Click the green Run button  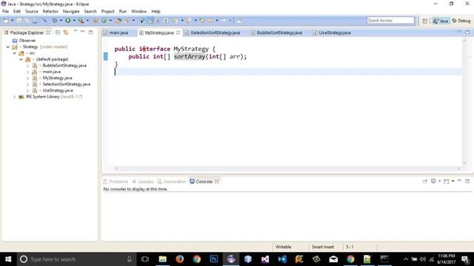click(67, 21)
